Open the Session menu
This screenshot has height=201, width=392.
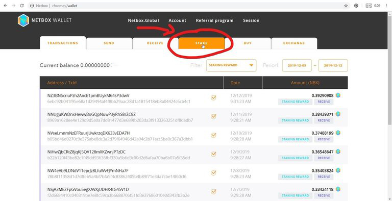tap(251, 20)
